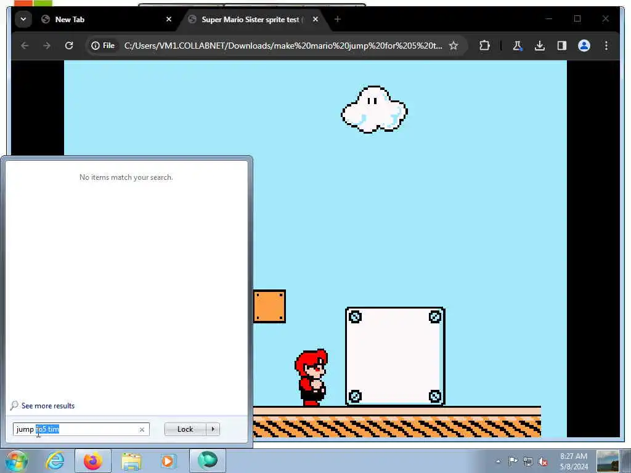The height and width of the screenshot is (473, 631).
Task: Open Chrome Labs flask icon
Action: [x=518, y=46]
